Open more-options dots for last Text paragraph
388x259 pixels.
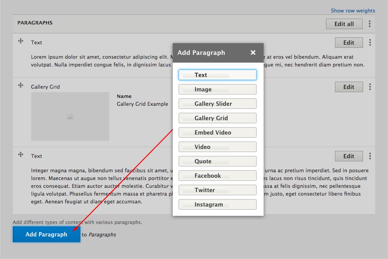pyautogui.click(x=370, y=156)
